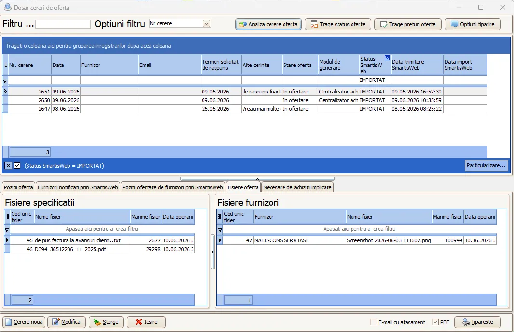Click the main grid column chooser icon
The image size is (514, 332).
point(5,65)
